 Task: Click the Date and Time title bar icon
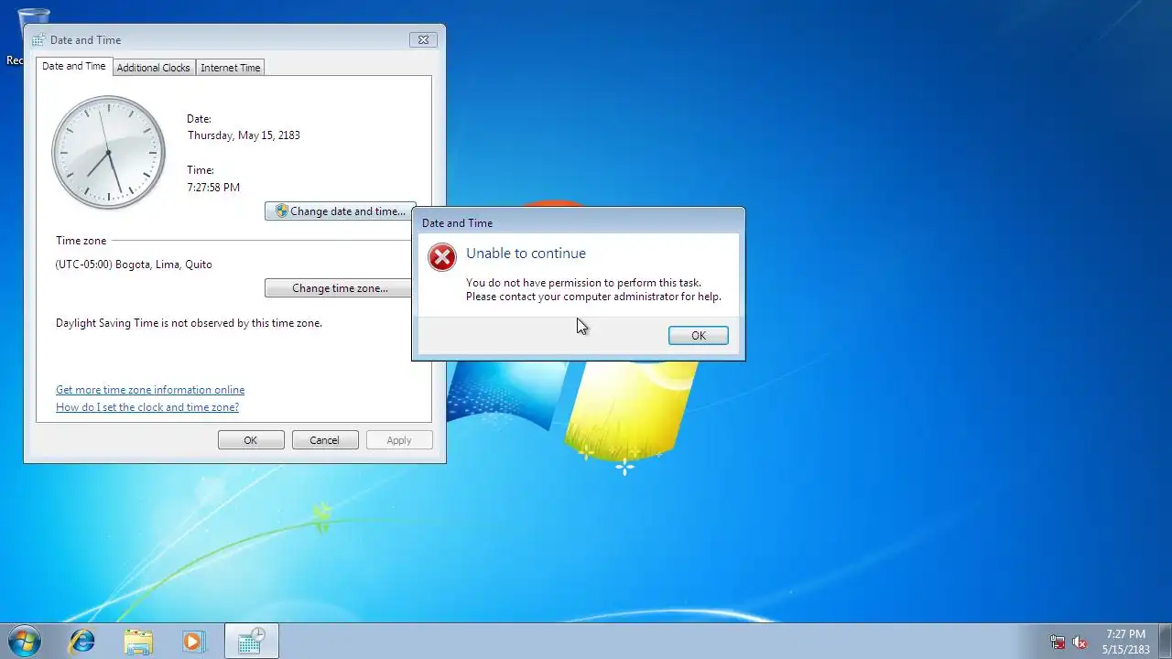[38, 39]
